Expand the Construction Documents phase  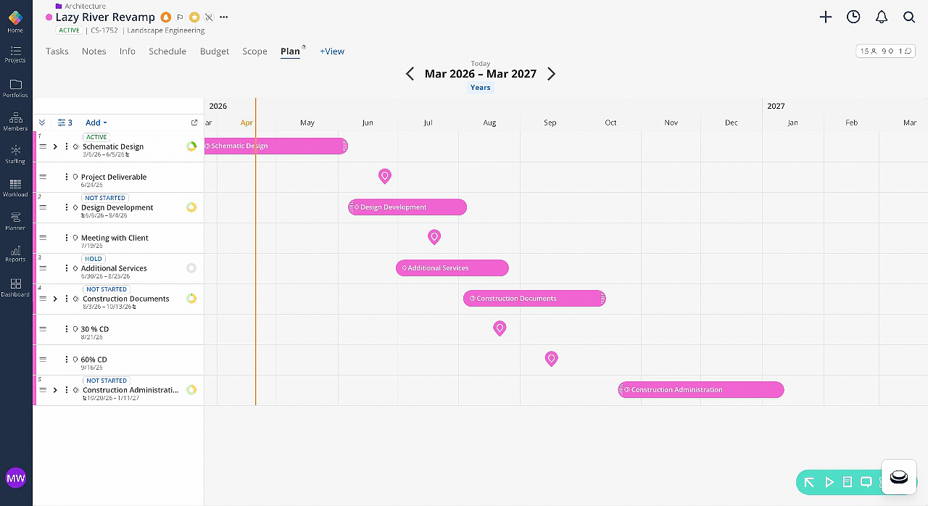coord(55,299)
